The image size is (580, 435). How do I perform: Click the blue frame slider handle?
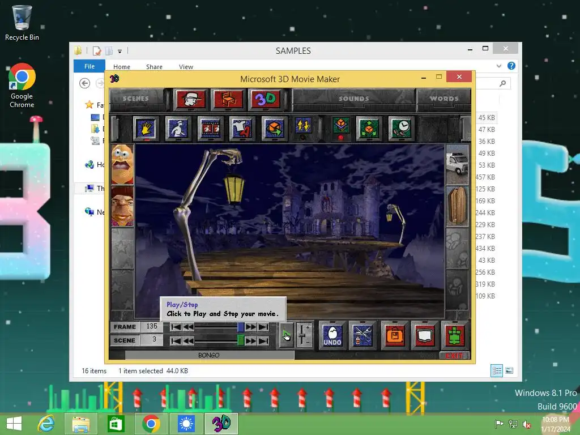[x=240, y=327]
